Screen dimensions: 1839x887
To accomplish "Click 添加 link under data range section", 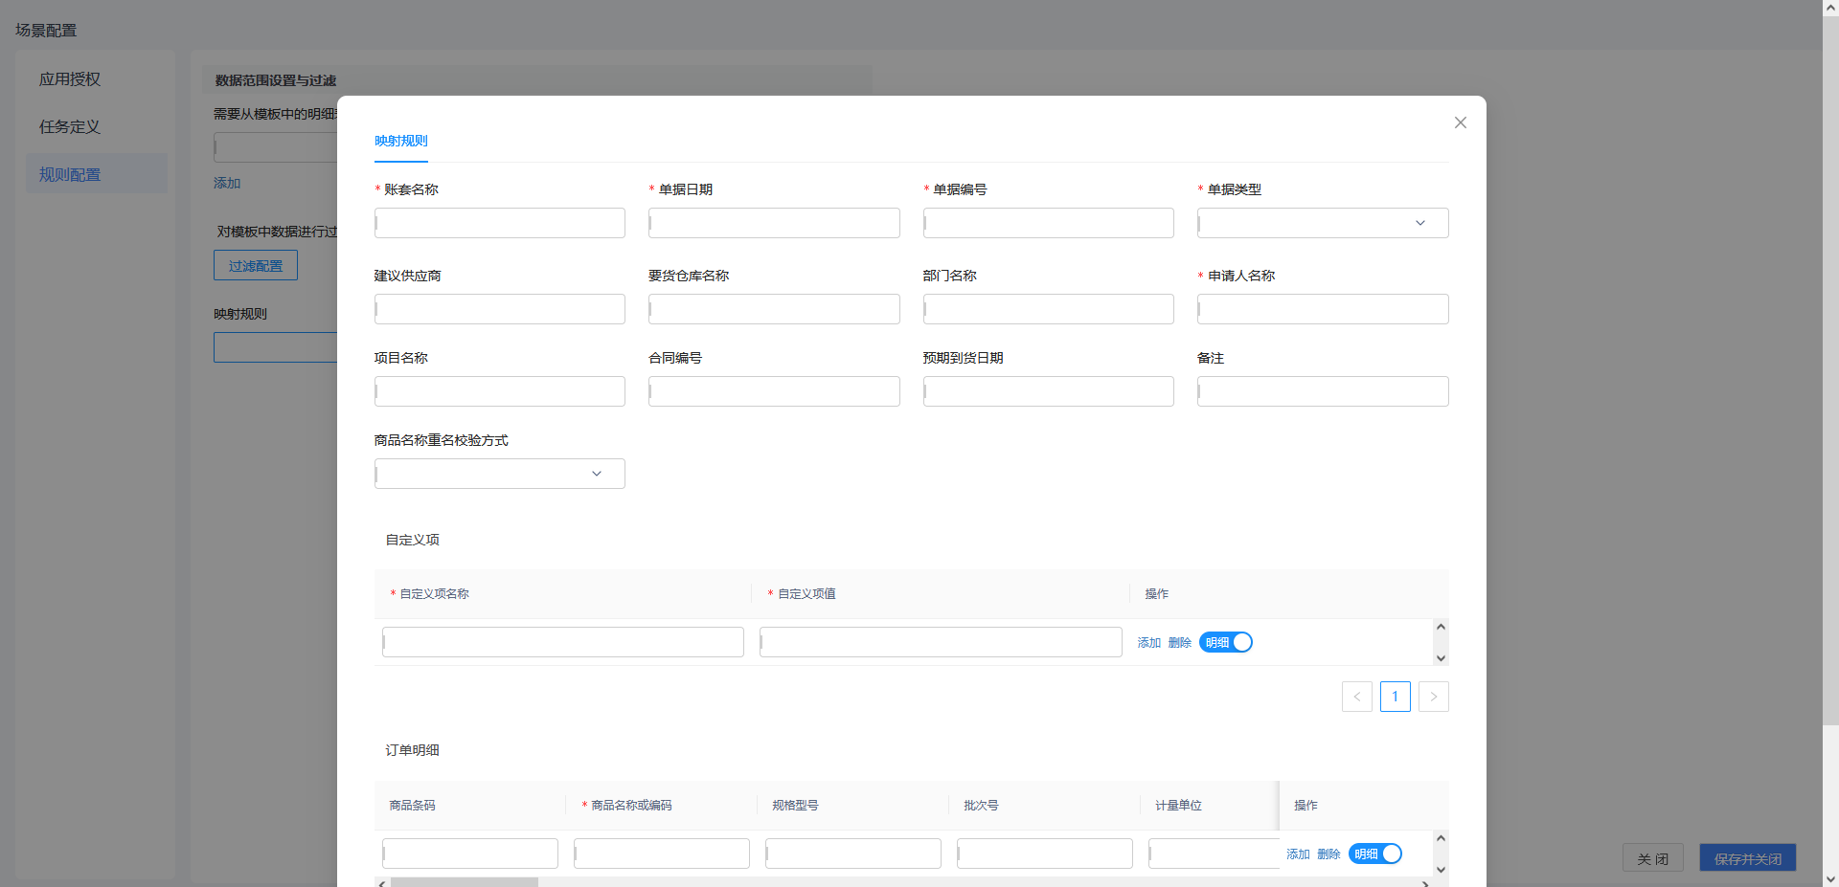I will pos(227,183).
